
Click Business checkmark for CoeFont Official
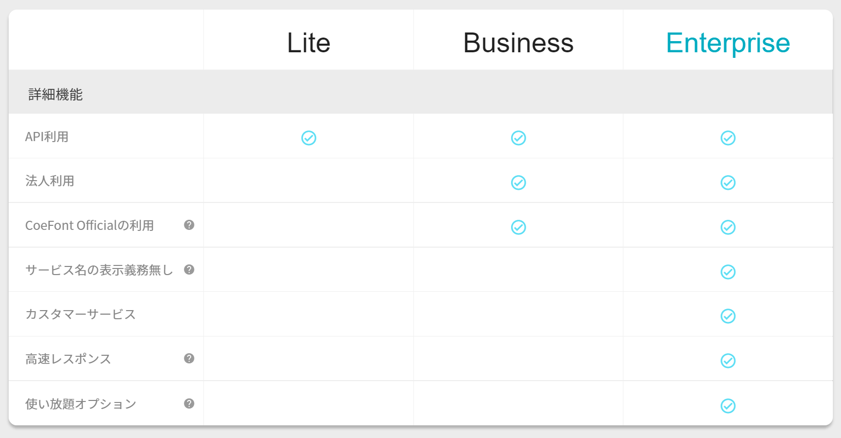(518, 227)
